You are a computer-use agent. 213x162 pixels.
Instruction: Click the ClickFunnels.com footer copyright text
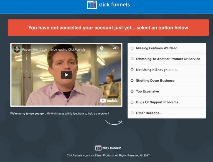(108, 155)
